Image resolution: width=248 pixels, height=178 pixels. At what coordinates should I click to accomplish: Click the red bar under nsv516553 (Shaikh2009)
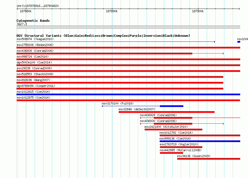[x=120, y=77]
